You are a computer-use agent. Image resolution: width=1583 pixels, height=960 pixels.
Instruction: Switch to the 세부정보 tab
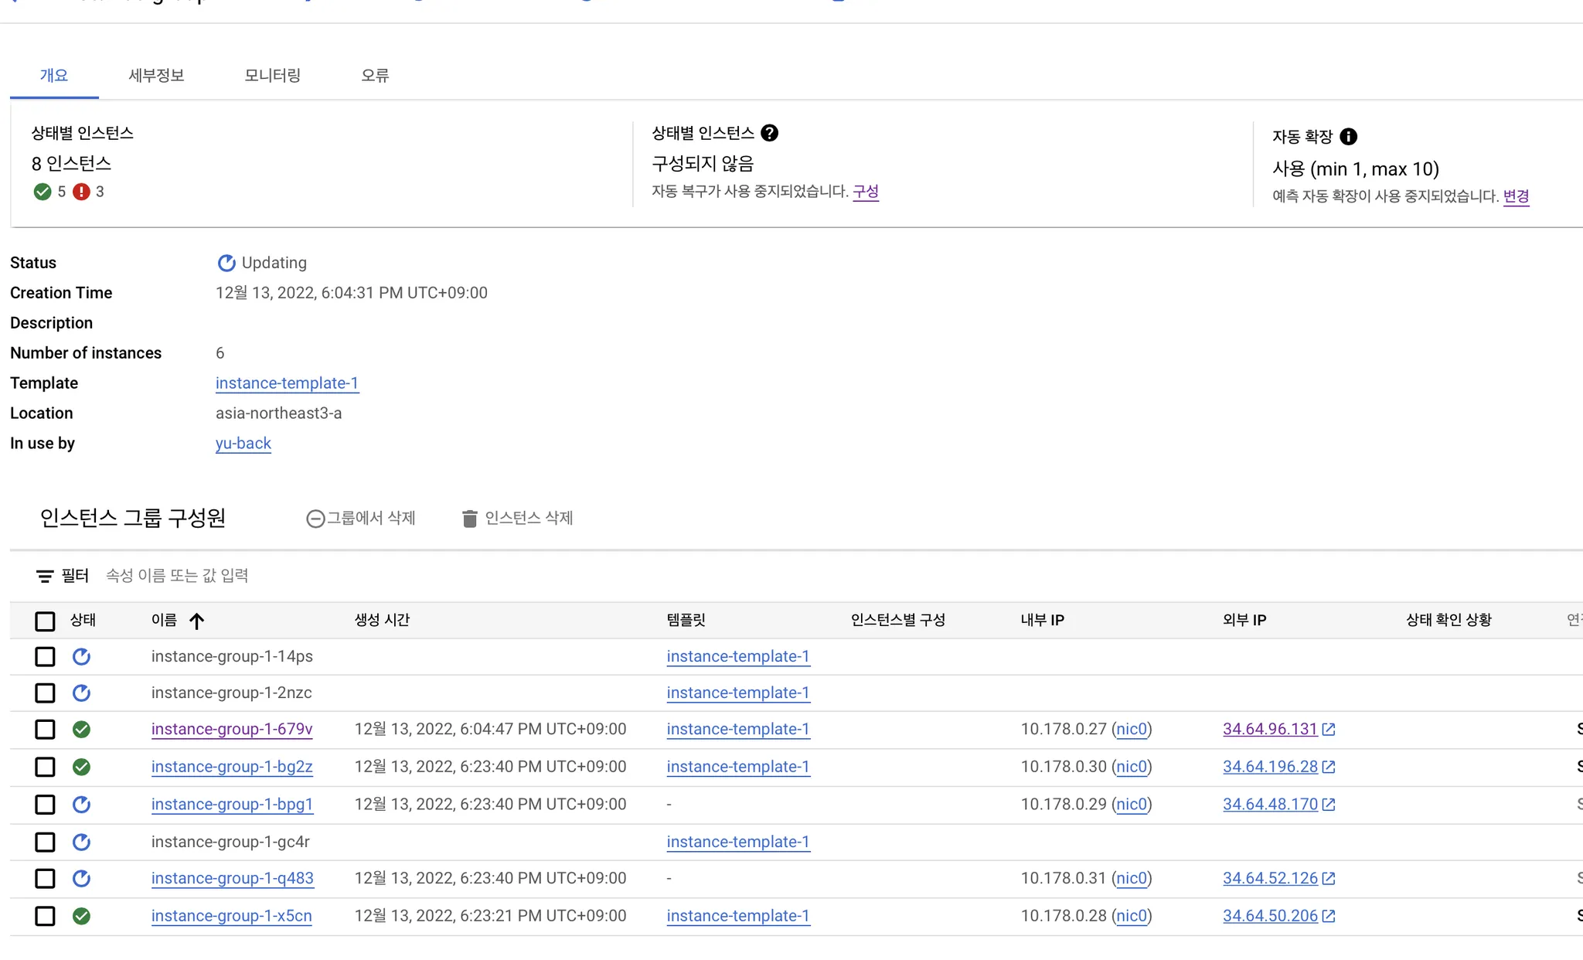pyautogui.click(x=156, y=75)
